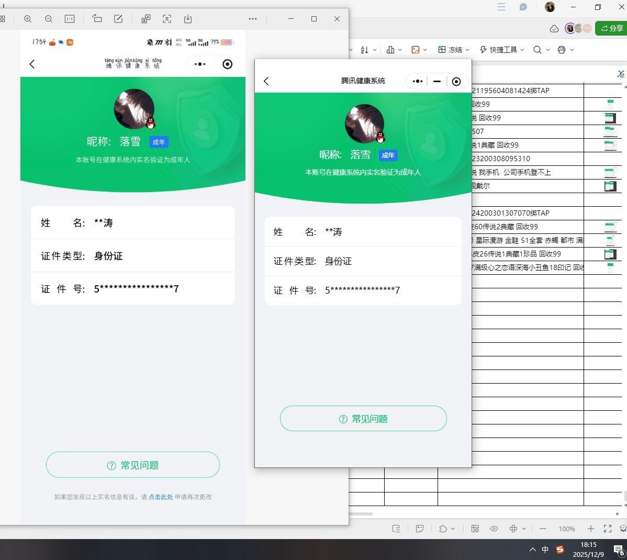
Task: Expand the sort dropdown in the toolbar
Action: tap(374, 49)
